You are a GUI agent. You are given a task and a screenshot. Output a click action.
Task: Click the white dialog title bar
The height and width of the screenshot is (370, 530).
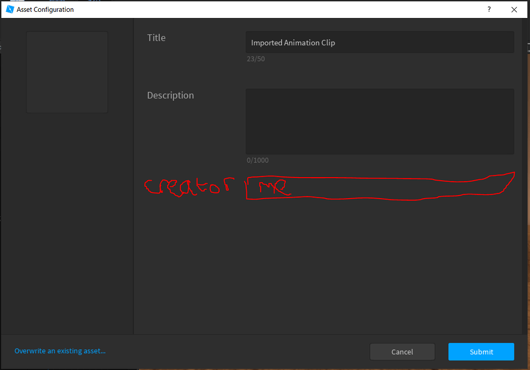[x=257, y=9]
